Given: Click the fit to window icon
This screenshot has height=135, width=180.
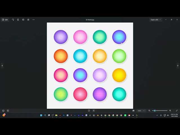Looking at the screenshot, I should tap(133, 111).
